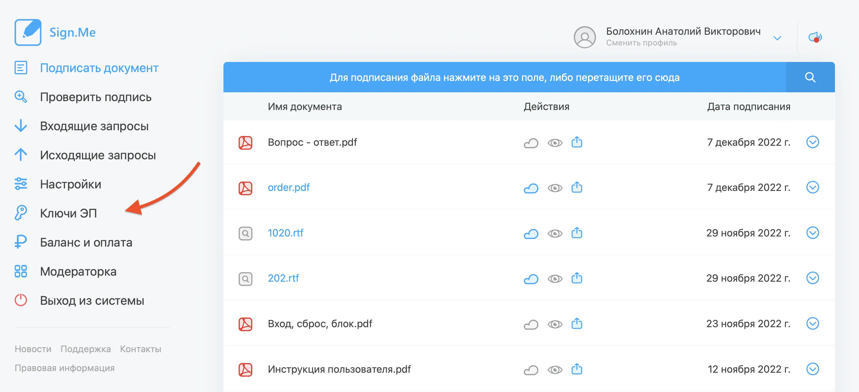Click cloud icon for 202.rtf
Screen dimensions: 859x392
click(531, 279)
